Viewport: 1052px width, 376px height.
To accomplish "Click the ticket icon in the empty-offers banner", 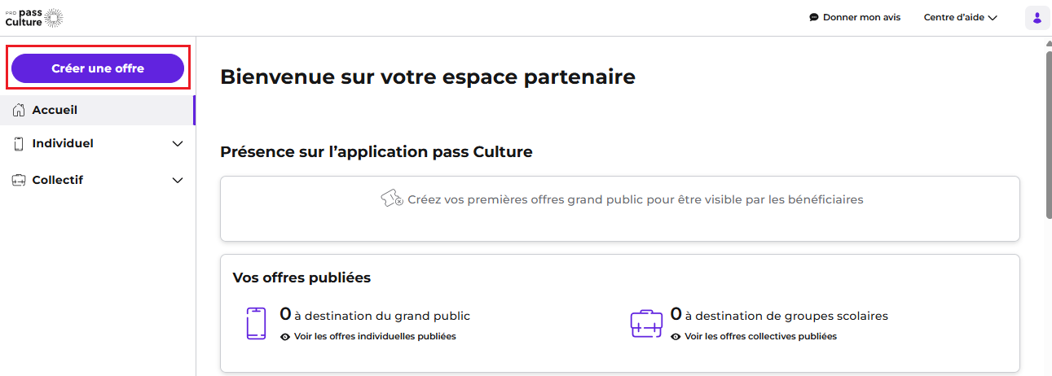I will (x=392, y=199).
